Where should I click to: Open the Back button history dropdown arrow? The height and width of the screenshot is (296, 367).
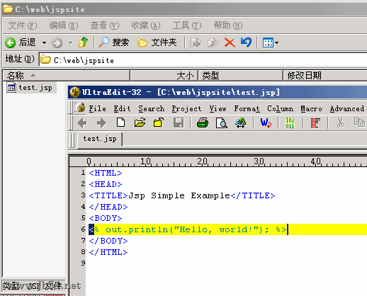pos(44,43)
